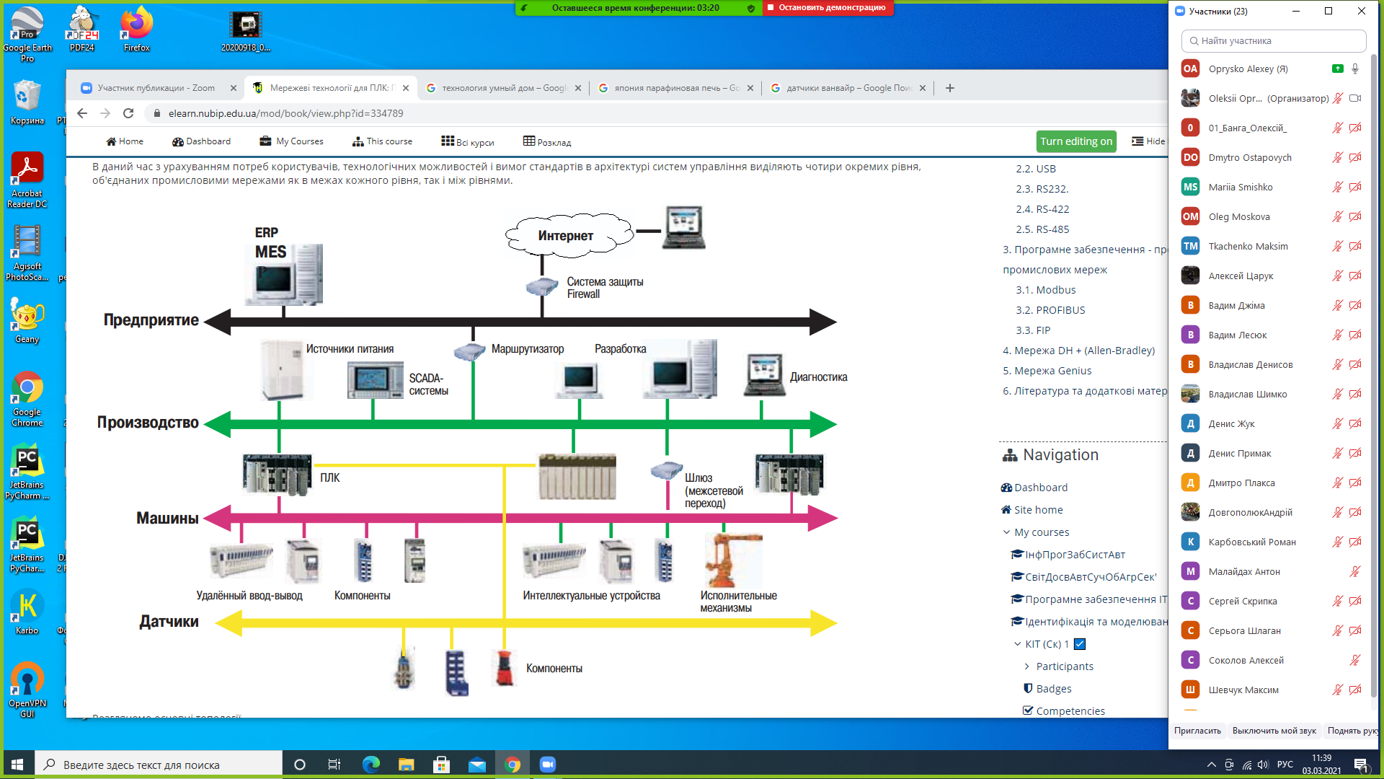
Task: Open the 3.2. PROFIBUS chapter link
Action: pyautogui.click(x=1050, y=310)
